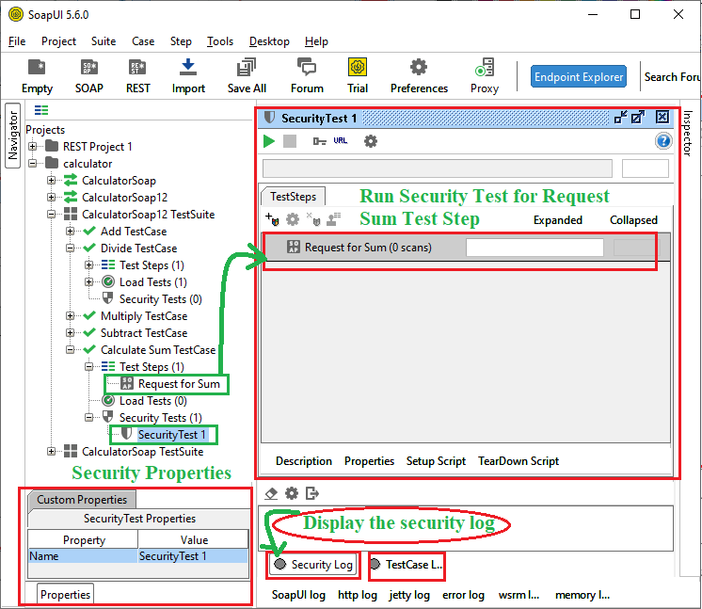Undock SecurityTest 1 window icon
The height and width of the screenshot is (609, 702).
click(x=620, y=118)
